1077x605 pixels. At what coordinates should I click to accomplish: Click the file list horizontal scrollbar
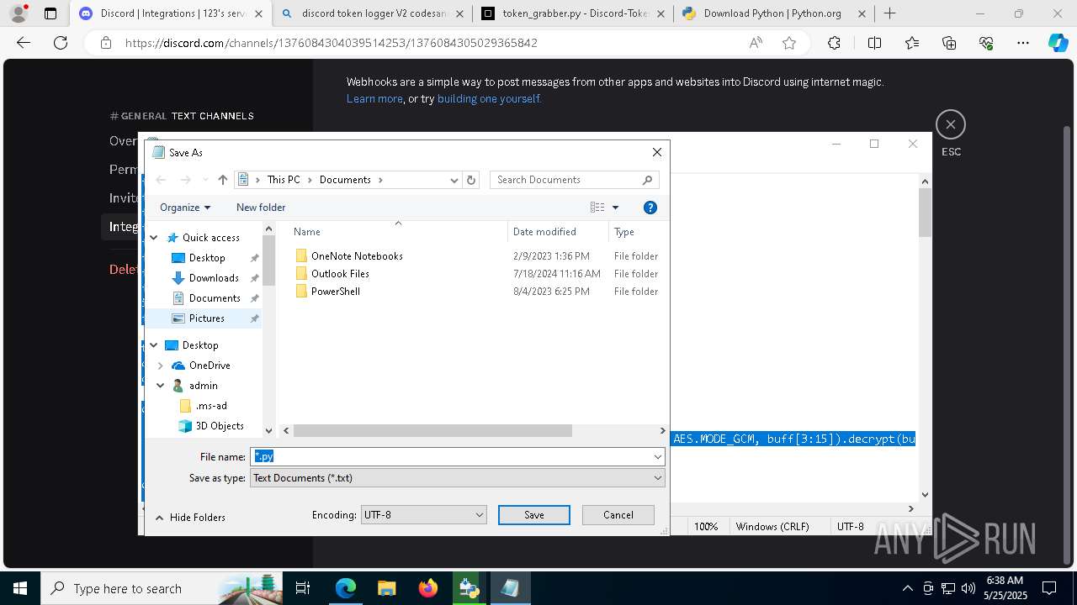(x=432, y=431)
